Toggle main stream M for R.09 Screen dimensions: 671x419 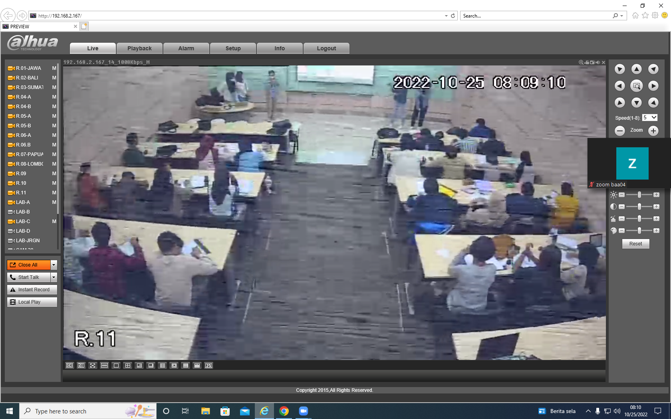pyautogui.click(x=54, y=174)
